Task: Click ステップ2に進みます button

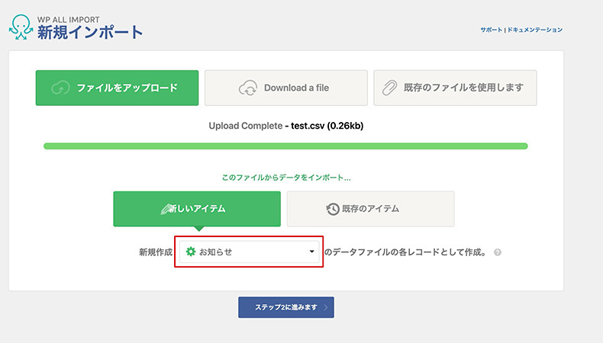Action: pyautogui.click(x=286, y=307)
